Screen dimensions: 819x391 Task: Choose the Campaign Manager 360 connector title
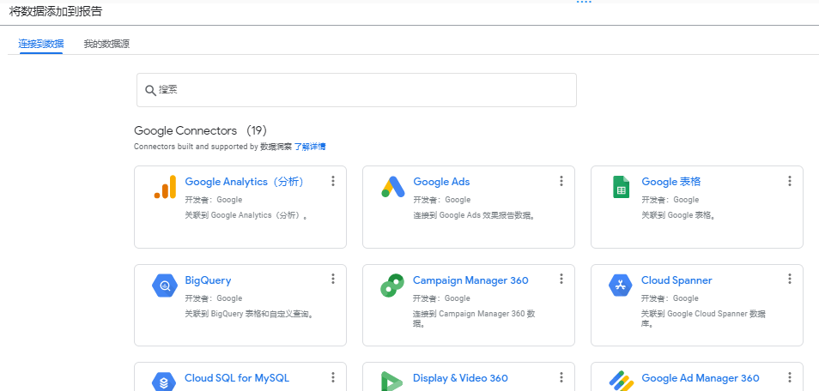(471, 280)
